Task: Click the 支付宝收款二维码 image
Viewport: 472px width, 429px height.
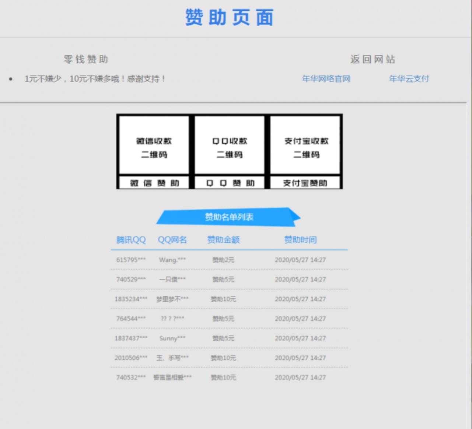Action: pyautogui.click(x=305, y=145)
